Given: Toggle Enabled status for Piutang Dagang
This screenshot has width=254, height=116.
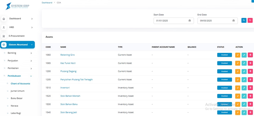Looking at the screenshot, I should 225,72.
